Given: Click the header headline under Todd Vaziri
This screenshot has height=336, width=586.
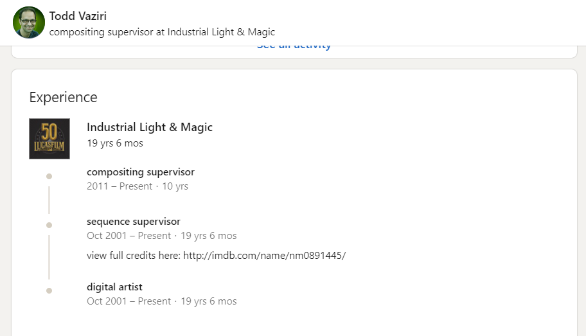Looking at the screenshot, I should pyautogui.click(x=162, y=31).
